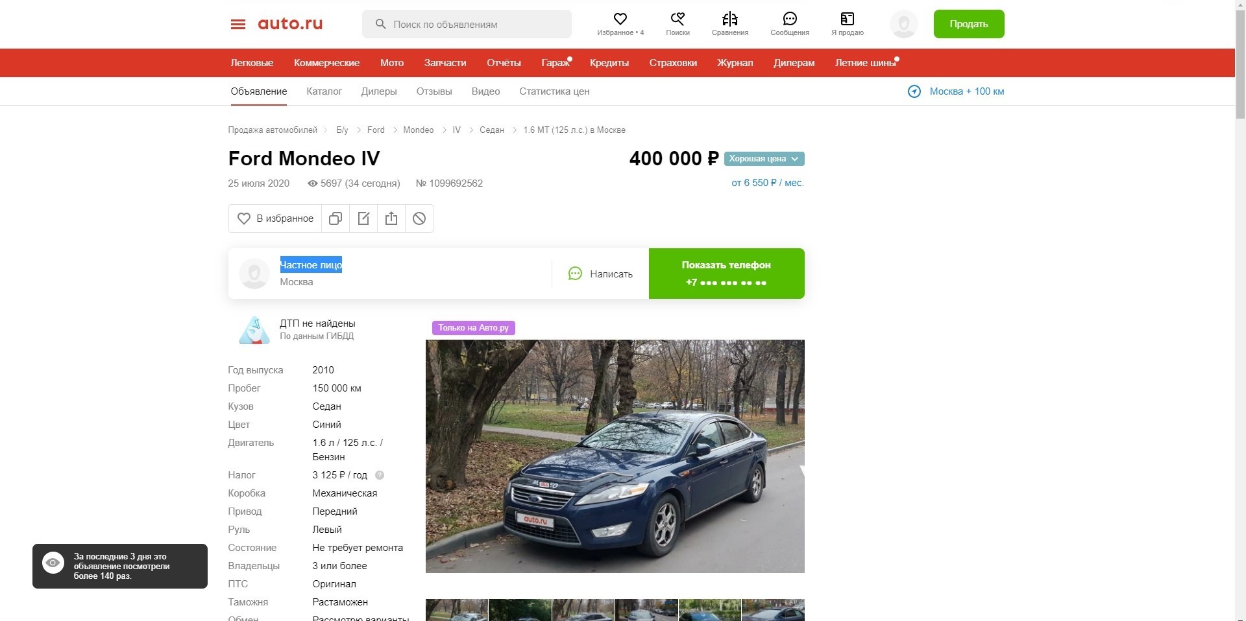
Task: Open the hamburger menu icon
Action: coord(238,24)
